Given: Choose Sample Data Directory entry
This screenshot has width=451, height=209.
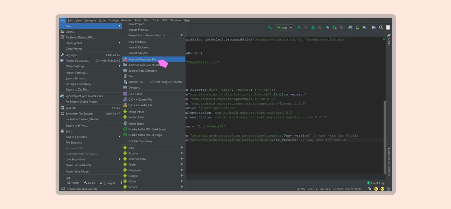Looking at the screenshot, I should (154, 71).
